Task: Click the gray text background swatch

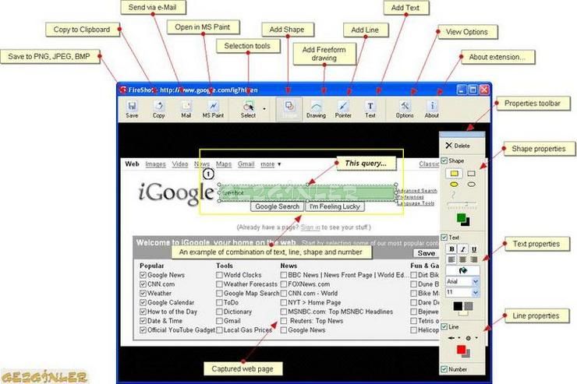Action: [469, 306]
